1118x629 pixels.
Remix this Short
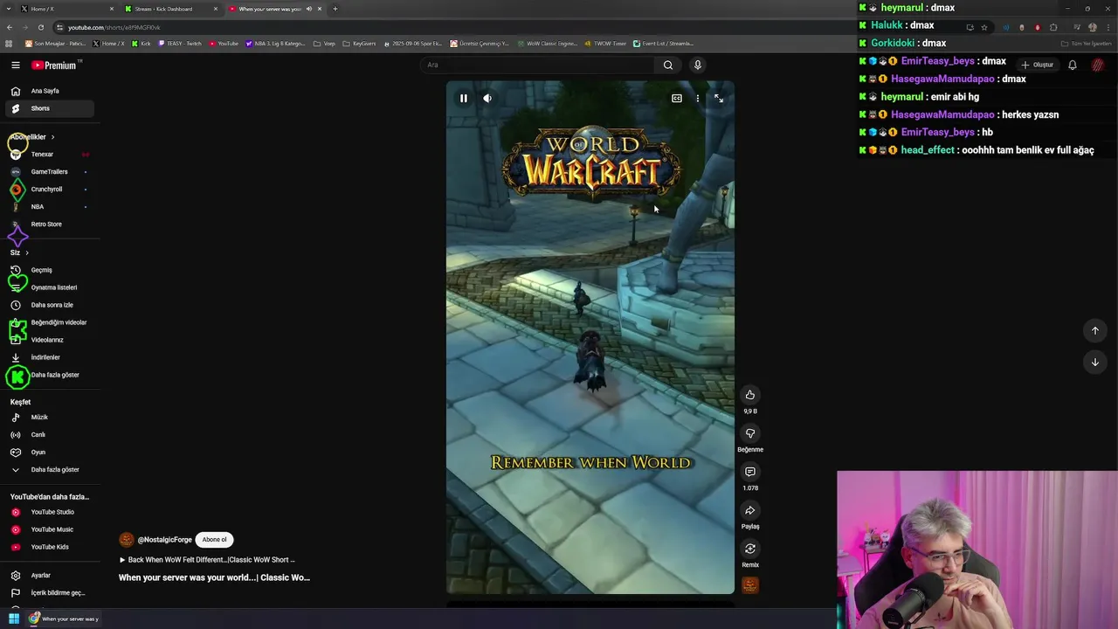pos(750,549)
